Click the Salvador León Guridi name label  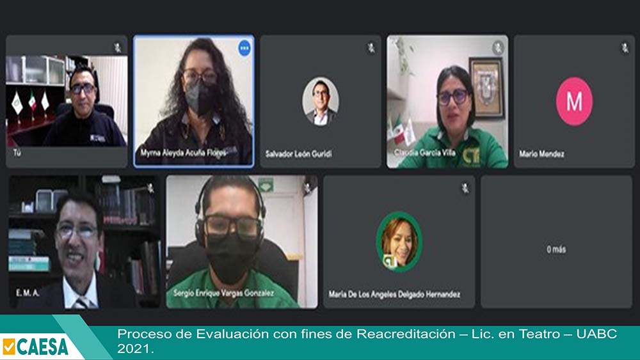[x=298, y=154]
